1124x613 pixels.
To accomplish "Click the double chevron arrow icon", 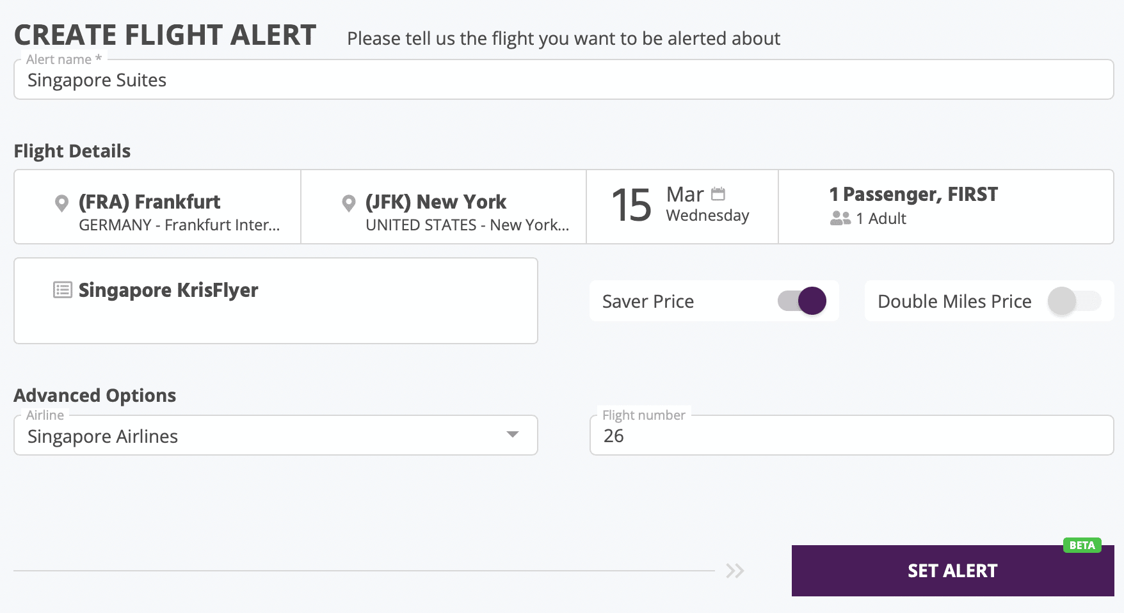I will coord(735,571).
